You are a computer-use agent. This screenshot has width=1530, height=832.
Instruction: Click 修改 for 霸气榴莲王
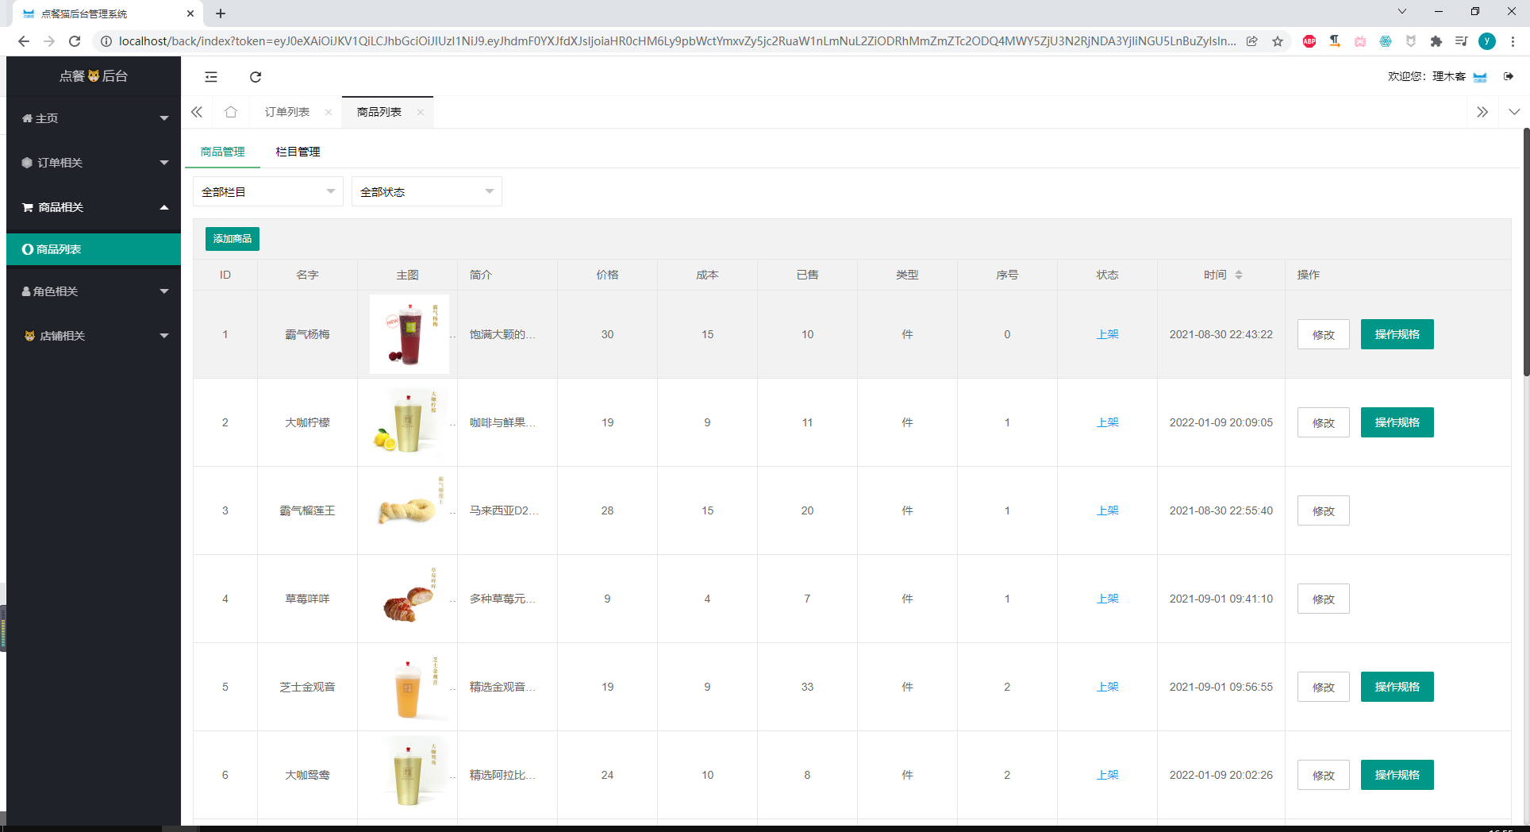coord(1324,511)
